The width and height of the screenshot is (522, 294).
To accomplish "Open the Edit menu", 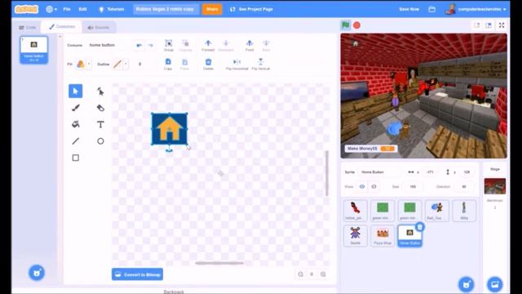I will click(x=83, y=9).
